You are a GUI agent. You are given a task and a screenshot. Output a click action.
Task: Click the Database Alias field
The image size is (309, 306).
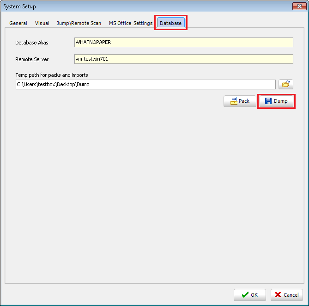(184, 42)
